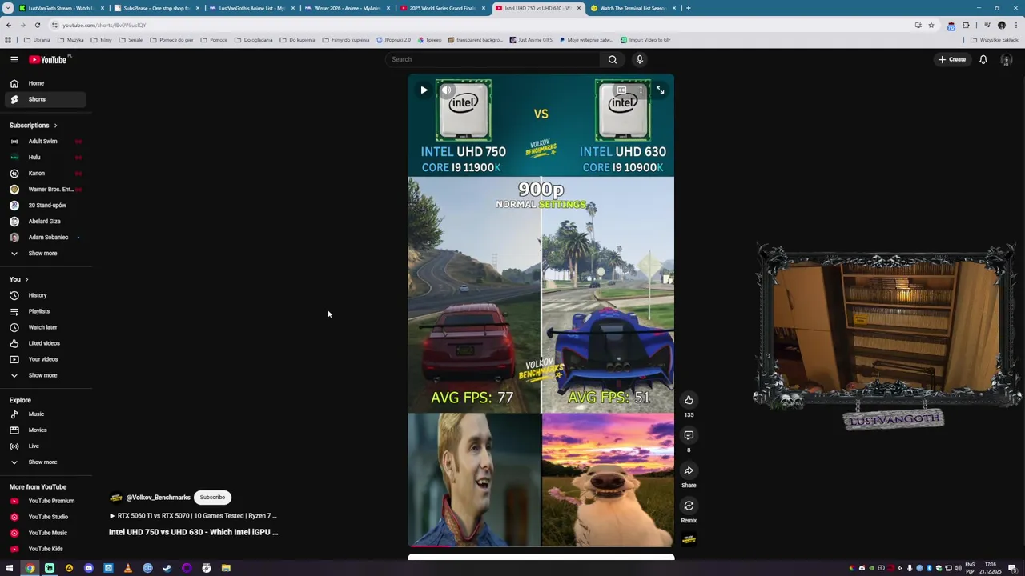The image size is (1025, 576).
Task: Click the search magnifier button
Action: (613, 59)
